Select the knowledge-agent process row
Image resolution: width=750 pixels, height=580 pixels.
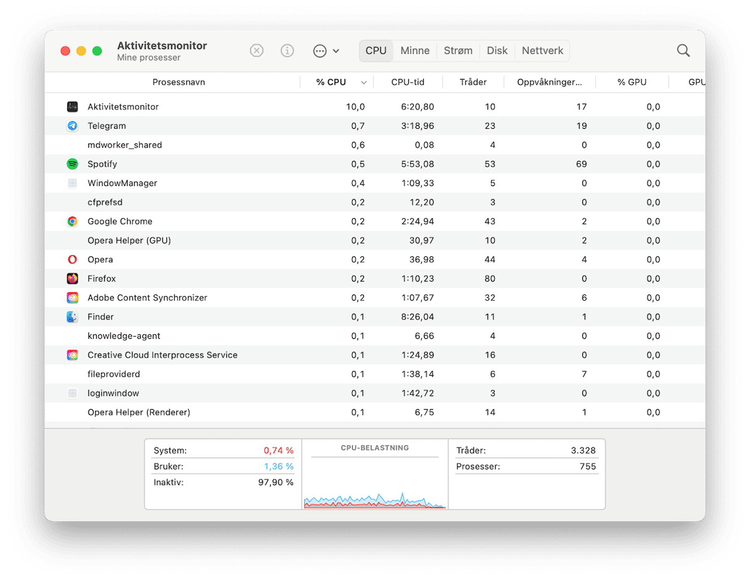tap(375, 336)
